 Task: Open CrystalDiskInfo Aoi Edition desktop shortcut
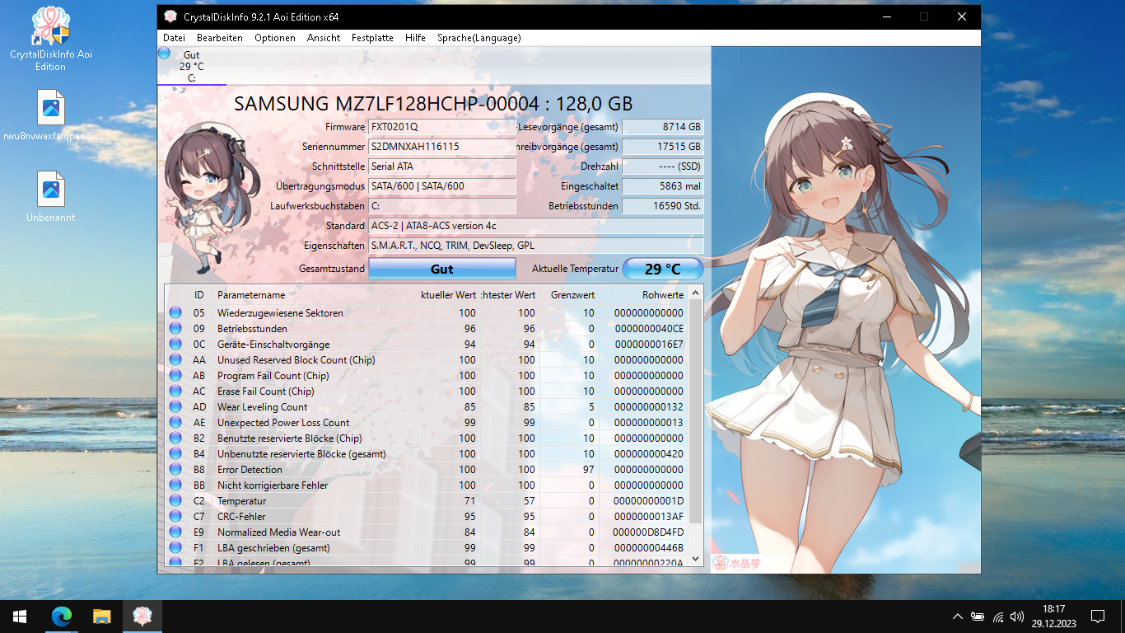click(x=50, y=39)
